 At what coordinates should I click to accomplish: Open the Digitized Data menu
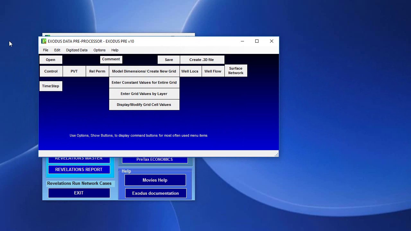click(77, 50)
